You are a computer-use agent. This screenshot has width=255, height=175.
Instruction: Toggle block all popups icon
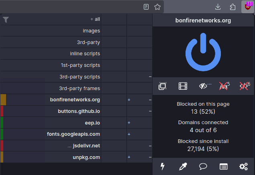(x=163, y=86)
